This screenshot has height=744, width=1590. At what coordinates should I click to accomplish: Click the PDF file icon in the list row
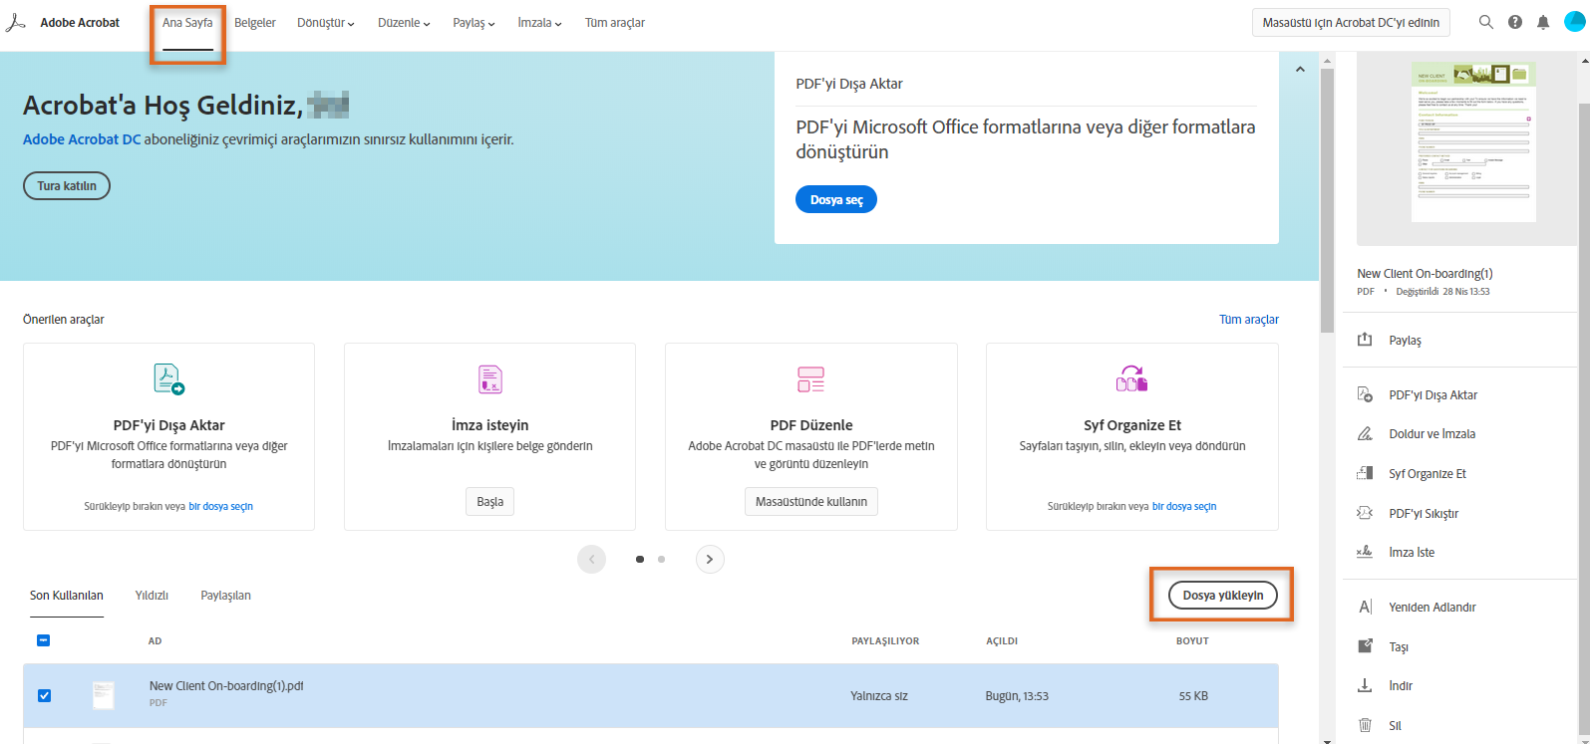104,695
